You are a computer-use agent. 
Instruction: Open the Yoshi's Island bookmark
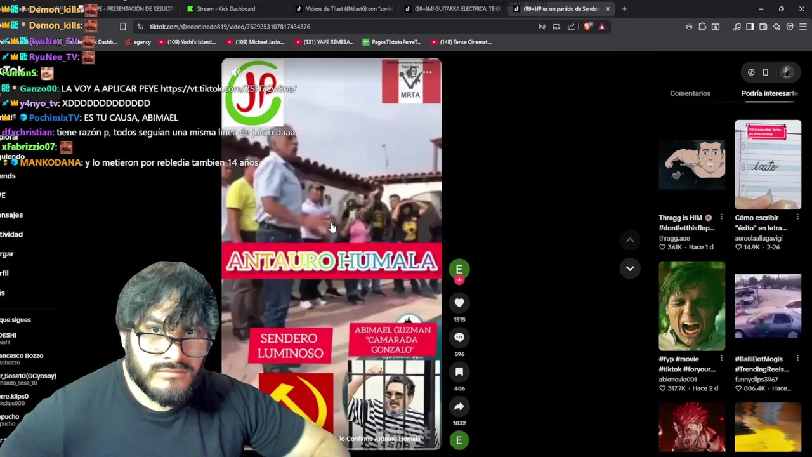pyautogui.click(x=187, y=42)
